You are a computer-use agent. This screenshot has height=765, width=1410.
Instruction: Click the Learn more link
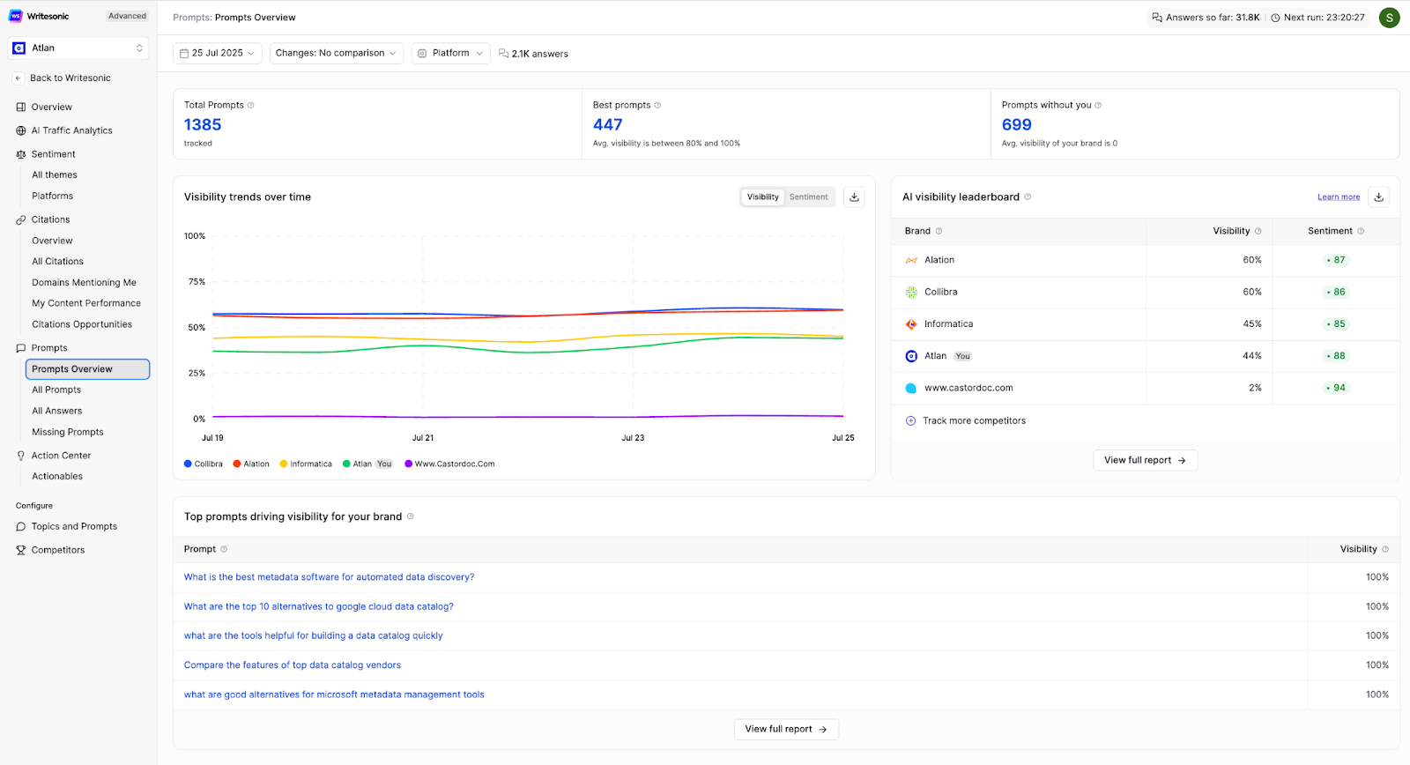click(1339, 197)
